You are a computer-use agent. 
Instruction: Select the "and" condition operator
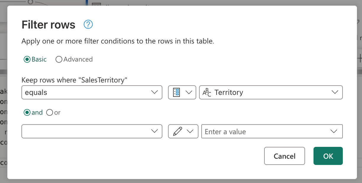(27, 112)
